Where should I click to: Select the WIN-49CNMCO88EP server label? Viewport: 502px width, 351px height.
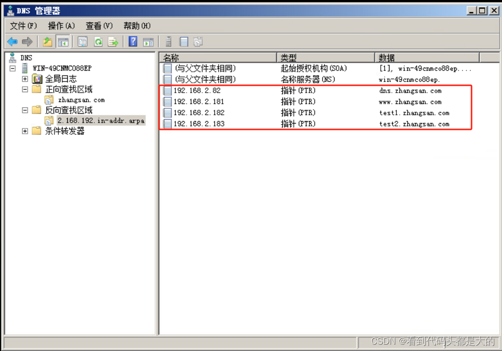pyautogui.click(x=62, y=68)
